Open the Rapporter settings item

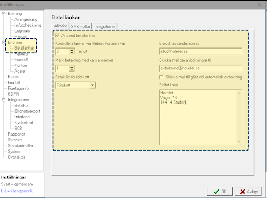[16, 134]
